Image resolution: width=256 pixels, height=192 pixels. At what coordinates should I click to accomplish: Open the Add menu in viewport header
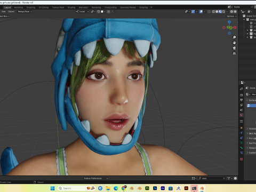(4, 12)
